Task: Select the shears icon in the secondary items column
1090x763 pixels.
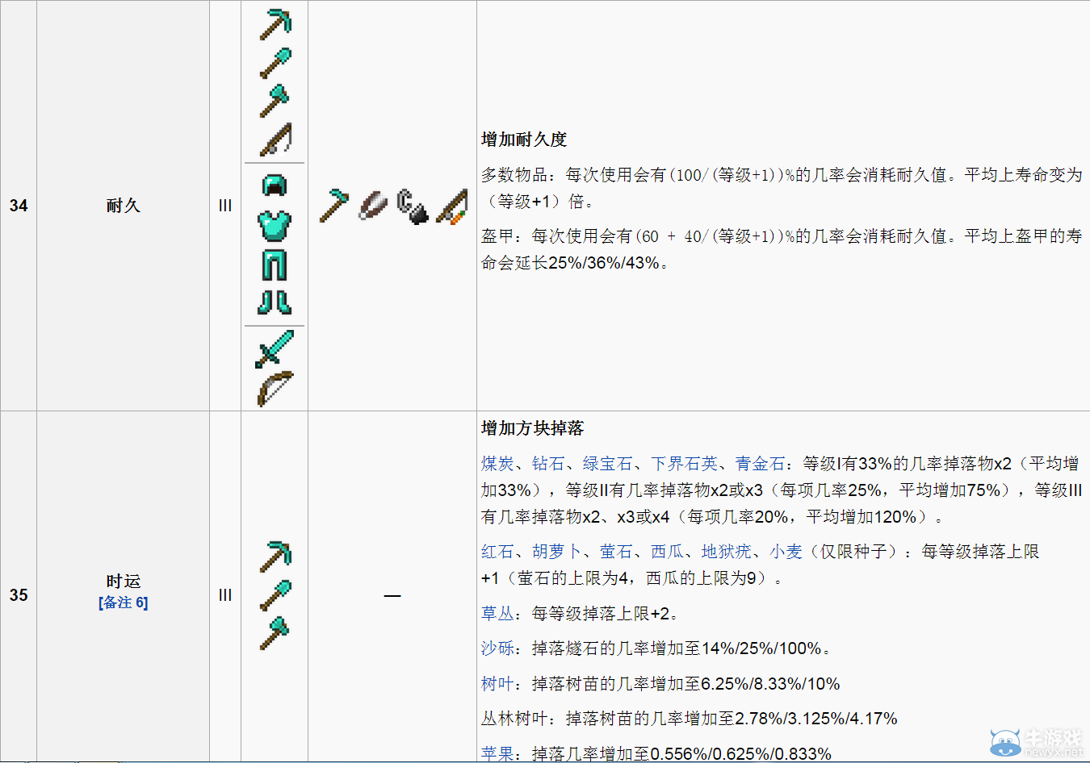Action: 372,206
